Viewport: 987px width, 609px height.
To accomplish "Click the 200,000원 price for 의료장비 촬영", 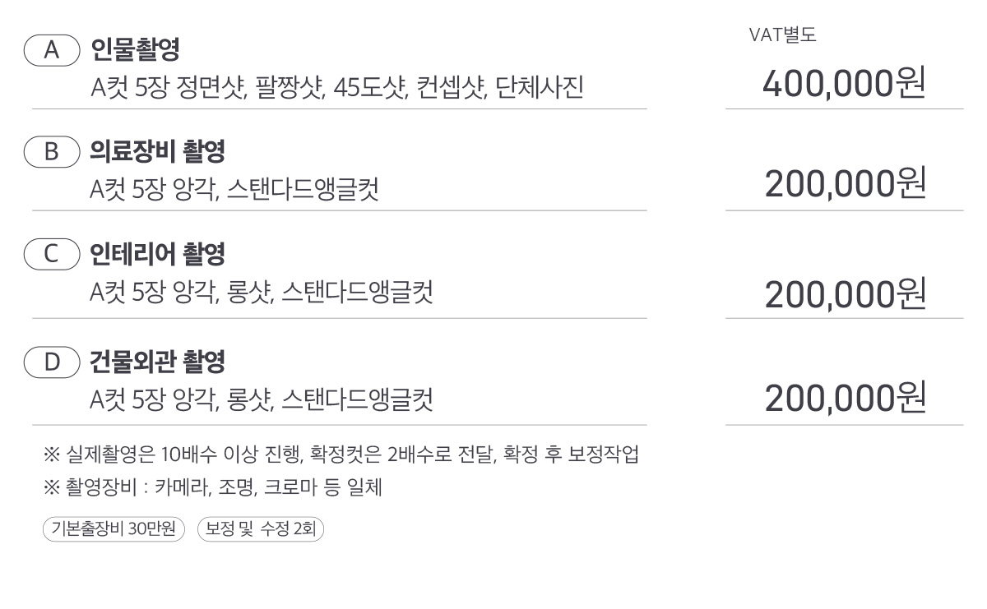I will coord(845,185).
